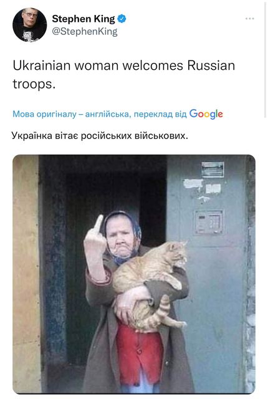Click the word 'Russian' in the tweet

pos(211,65)
